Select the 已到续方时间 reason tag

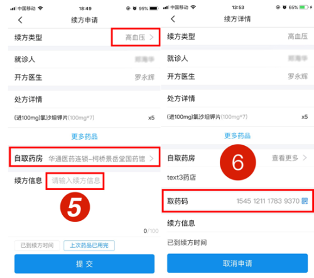(37, 245)
